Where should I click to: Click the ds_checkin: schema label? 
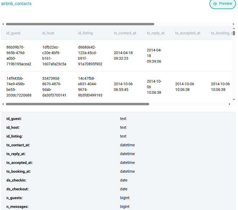[16, 180]
